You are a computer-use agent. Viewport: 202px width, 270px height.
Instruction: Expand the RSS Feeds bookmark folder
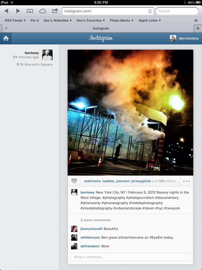15,21
